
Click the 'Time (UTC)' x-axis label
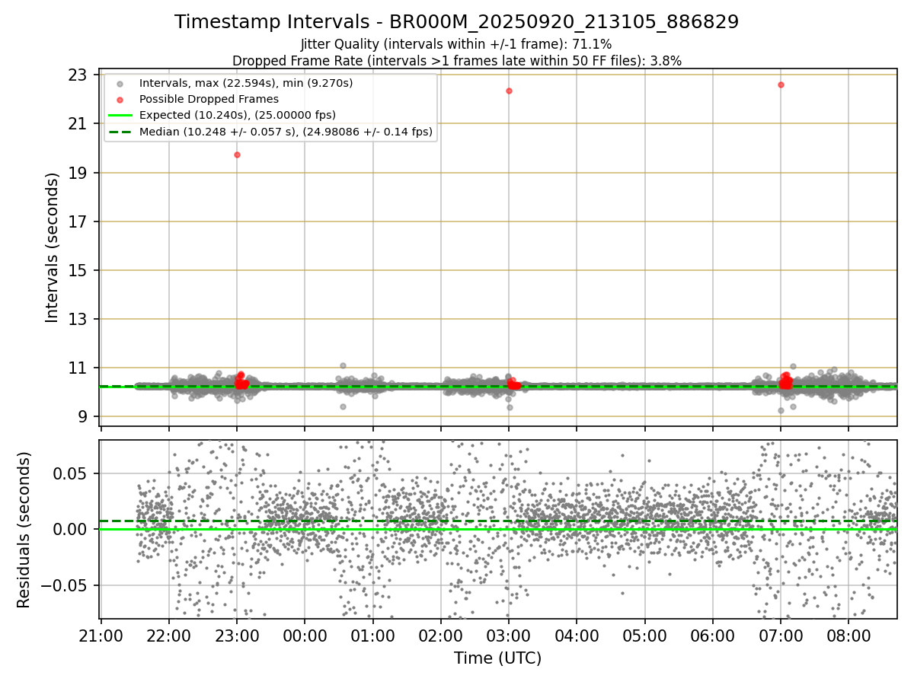click(498, 658)
